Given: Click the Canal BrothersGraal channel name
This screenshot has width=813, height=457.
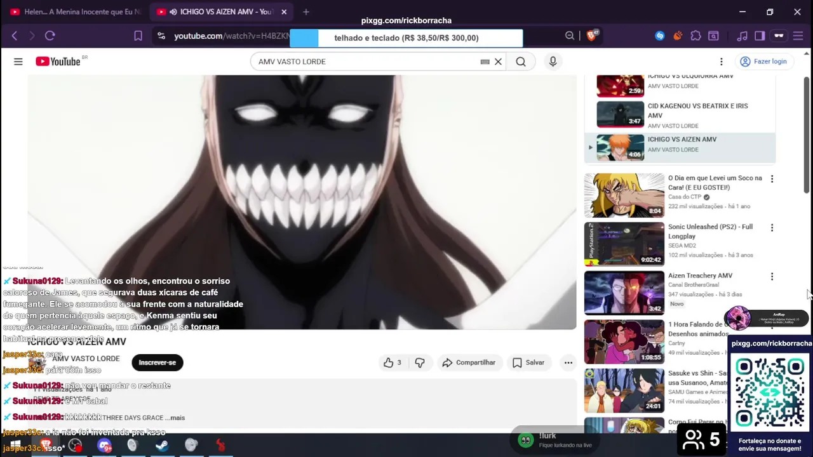Looking at the screenshot, I should click(694, 285).
